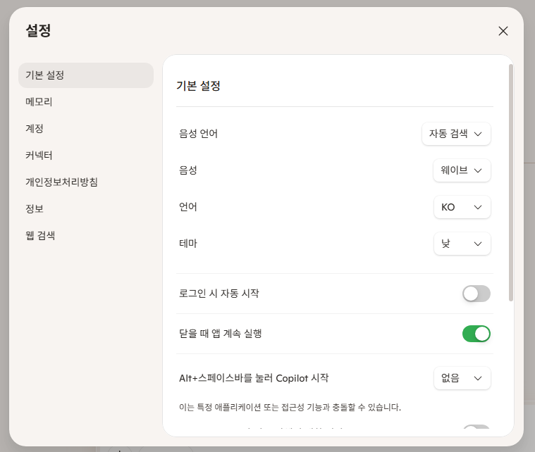Show the 정보 section
The width and height of the screenshot is (535, 452).
point(35,208)
